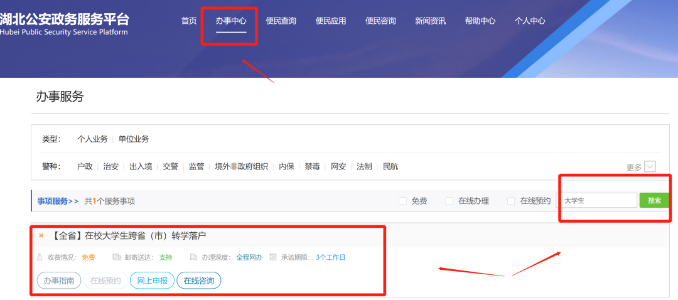Open the 便民咨询 navigation tab
Image resolution: width=678 pixels, height=300 pixels.
coord(380,21)
